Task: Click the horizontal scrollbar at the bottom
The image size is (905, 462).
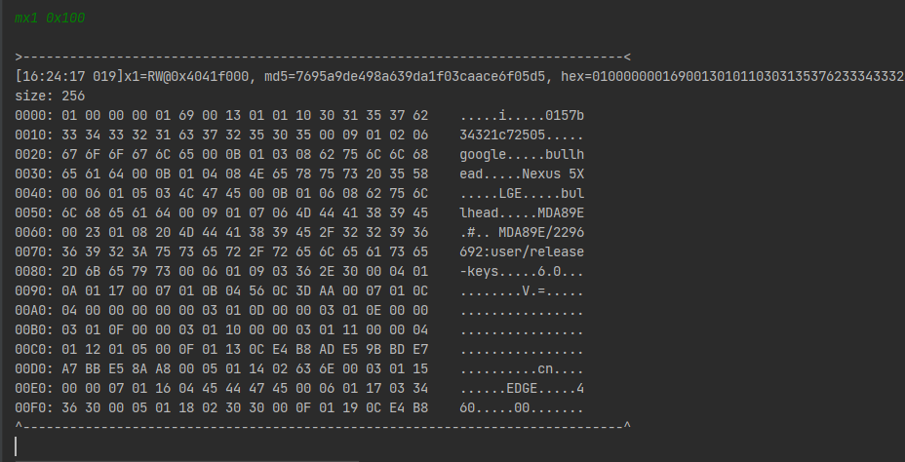Action: pyautogui.click(x=185, y=460)
